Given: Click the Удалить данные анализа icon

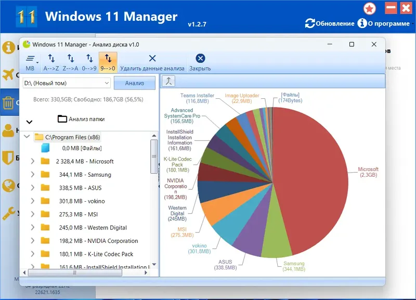Looking at the screenshot, I should tap(152, 60).
